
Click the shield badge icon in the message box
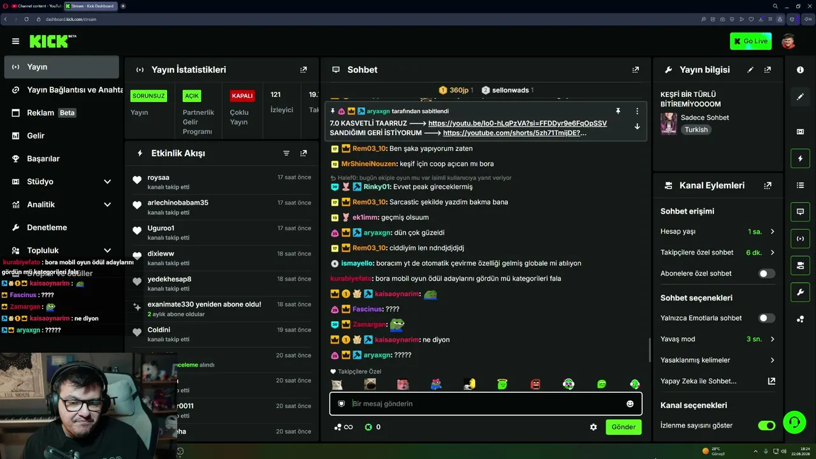[x=341, y=404]
